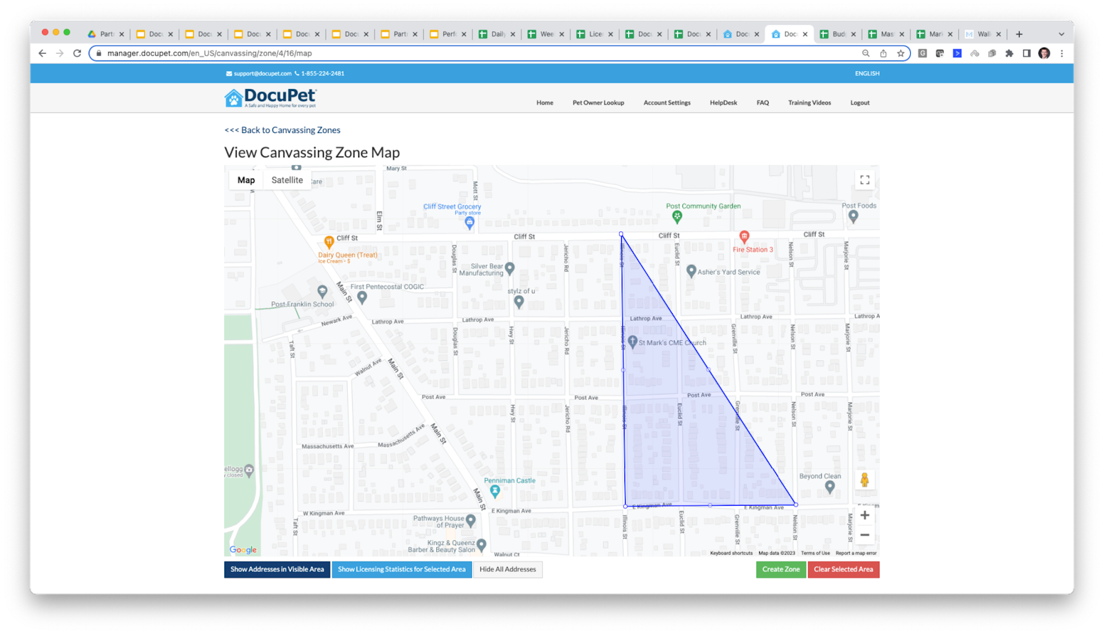Click the Fire Station 3 map marker
The image size is (1104, 634).
(745, 235)
